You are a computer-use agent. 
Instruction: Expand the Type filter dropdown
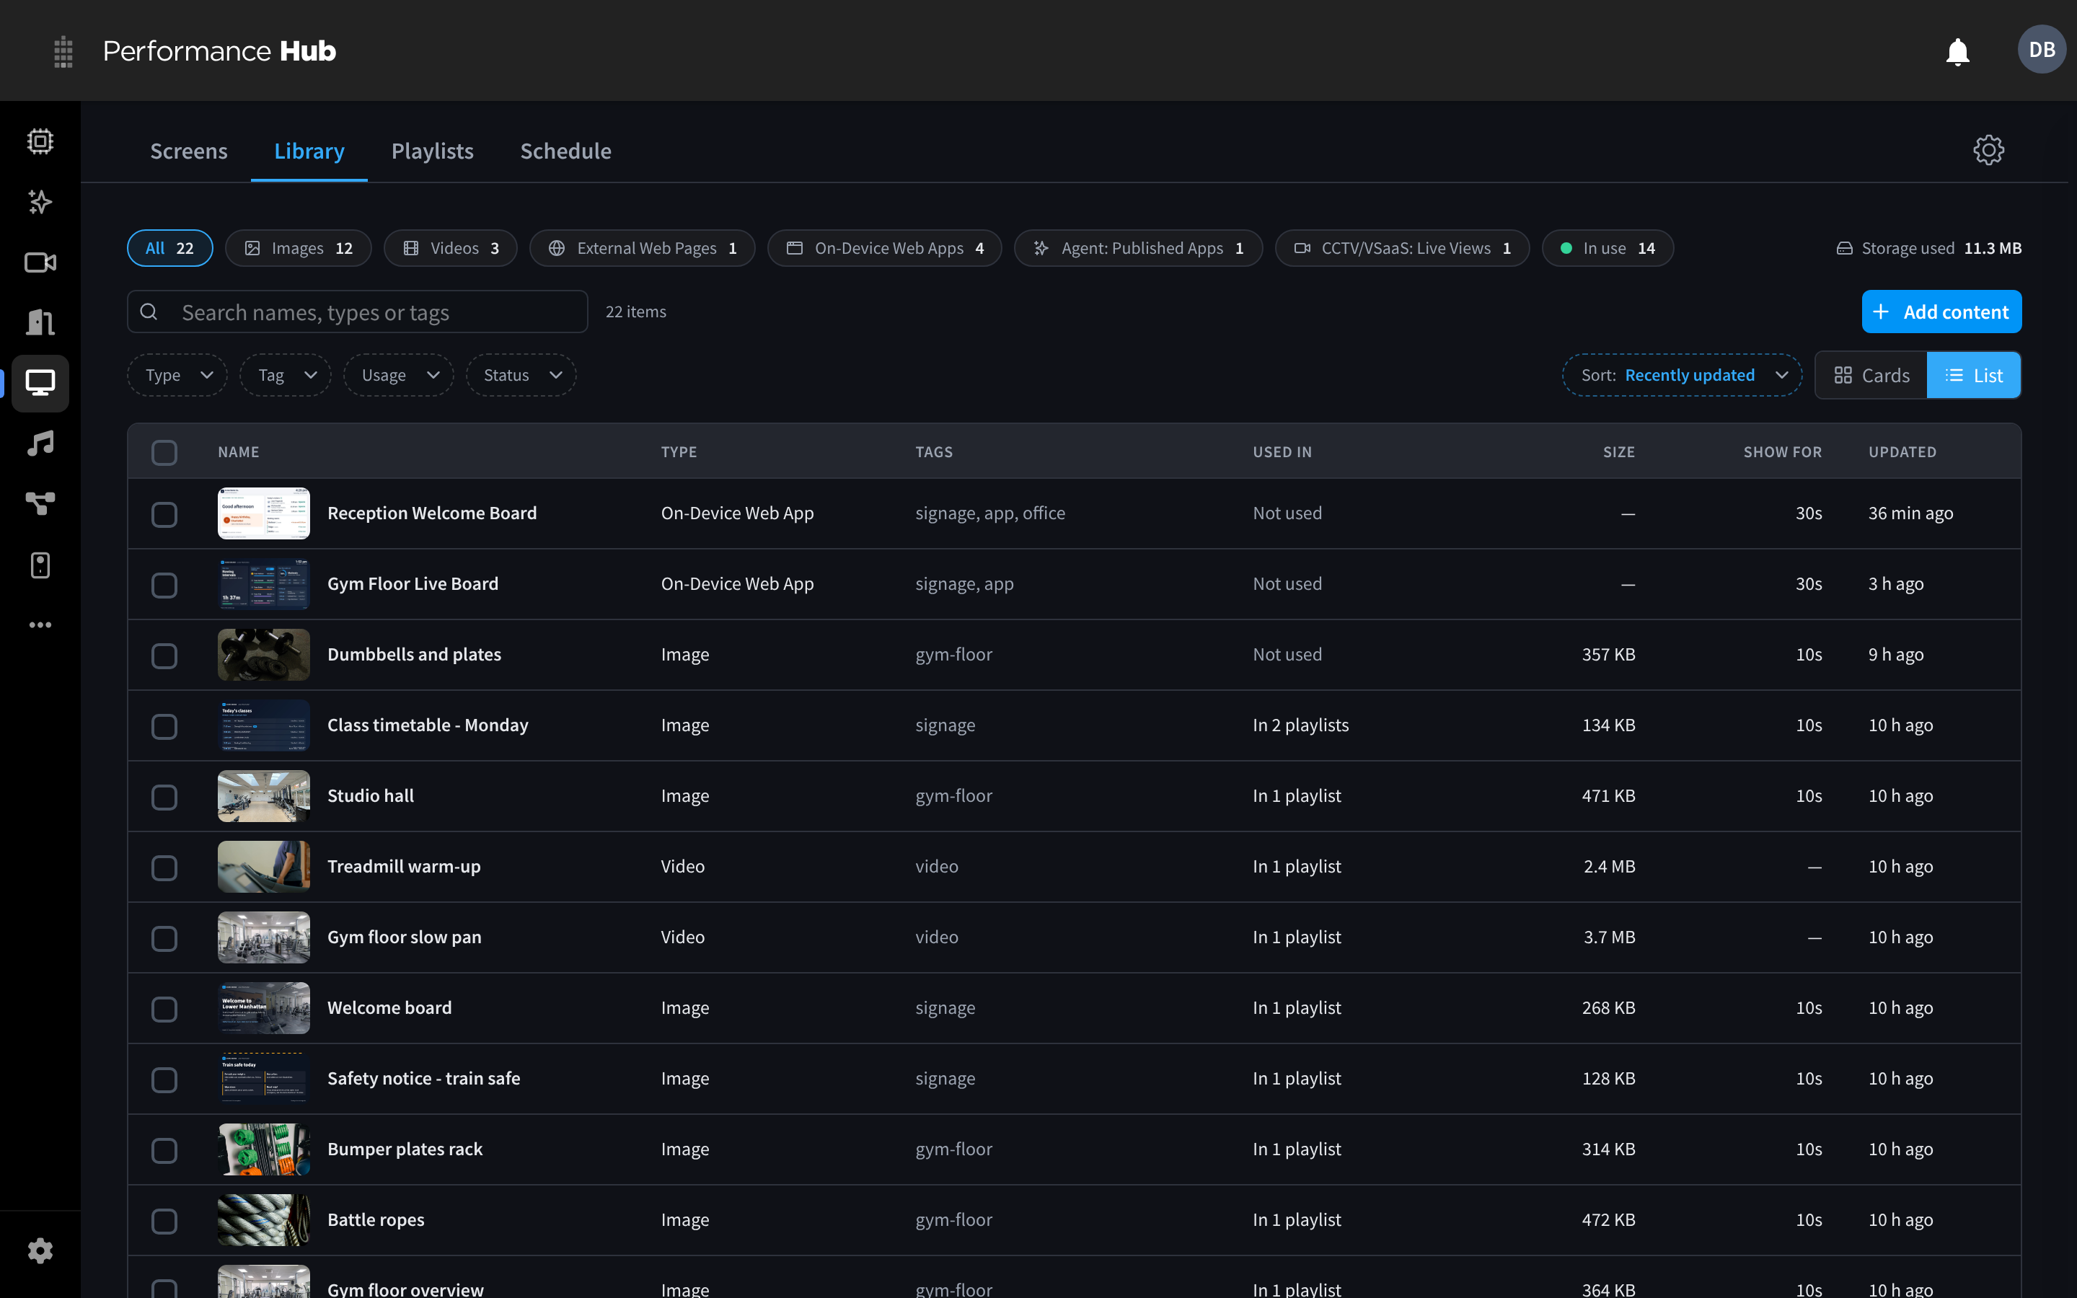pyautogui.click(x=177, y=375)
